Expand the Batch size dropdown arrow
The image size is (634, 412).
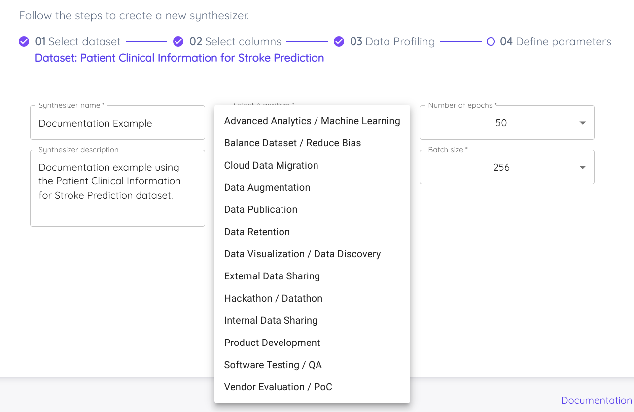(x=583, y=167)
